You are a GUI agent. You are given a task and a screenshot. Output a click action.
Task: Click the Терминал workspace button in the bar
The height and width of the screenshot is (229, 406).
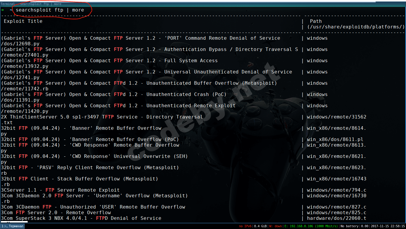[x=12, y=226]
